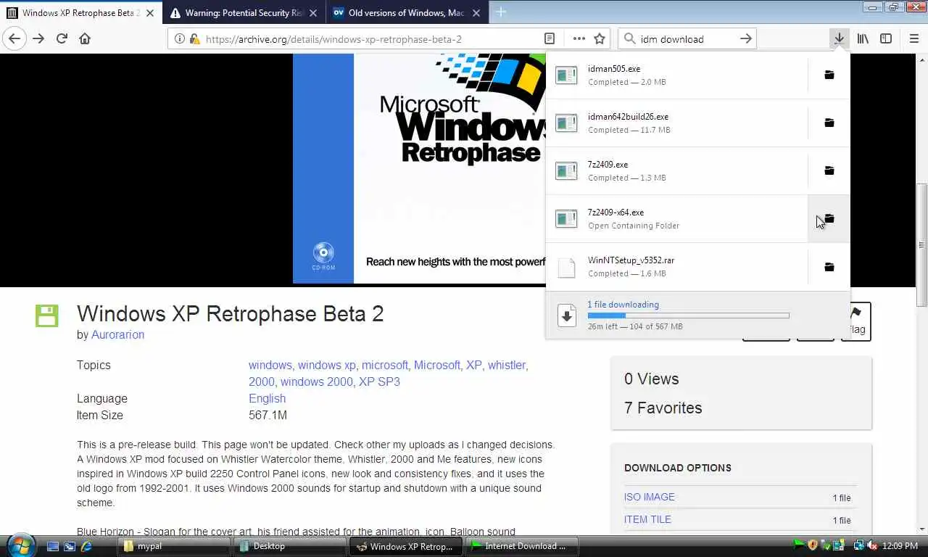Viewport: 928px width, 557px height.
Task: Open the 'whistler' topic link
Action: click(x=506, y=365)
